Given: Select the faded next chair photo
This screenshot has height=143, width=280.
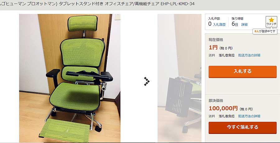Looking at the screenshot, I should [179, 78].
